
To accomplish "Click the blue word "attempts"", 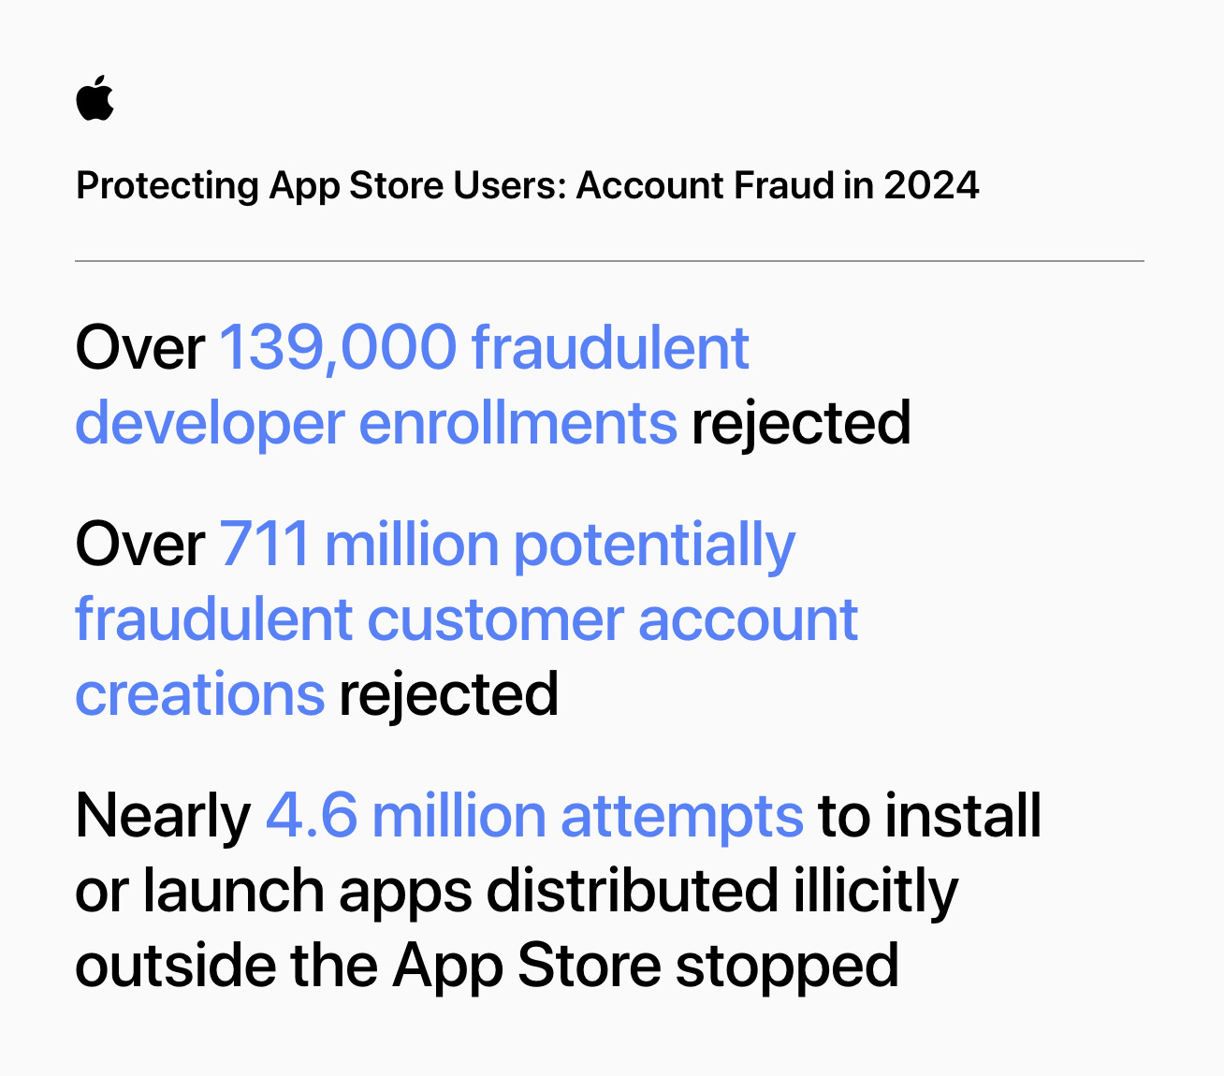I will 681,816.
